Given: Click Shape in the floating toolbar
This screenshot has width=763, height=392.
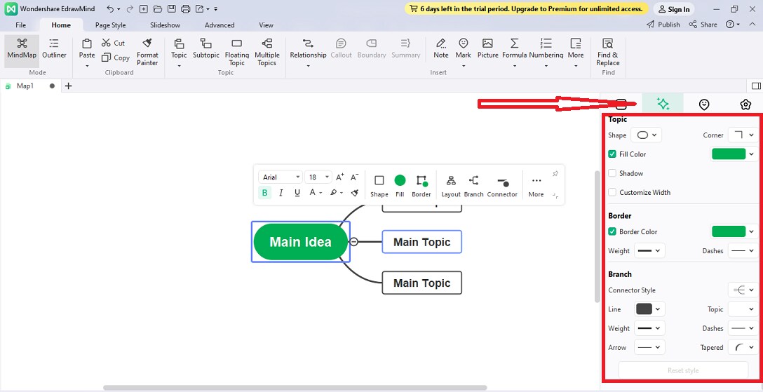Looking at the screenshot, I should click(379, 187).
